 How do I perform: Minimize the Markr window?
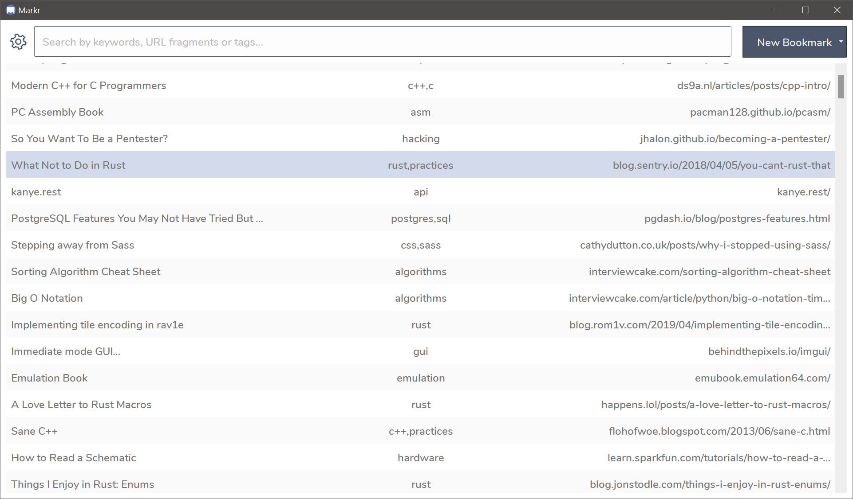[x=775, y=10]
